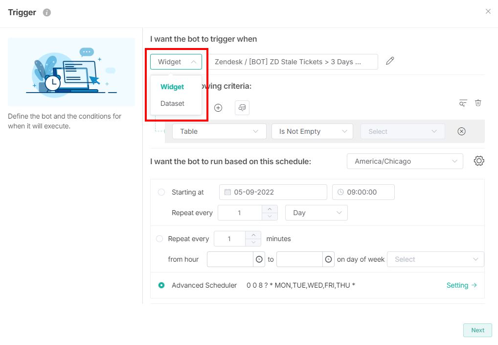Image resolution: width=498 pixels, height=345 pixels.
Task: Expand the Is Not Empty condition dropdown
Action: click(312, 131)
